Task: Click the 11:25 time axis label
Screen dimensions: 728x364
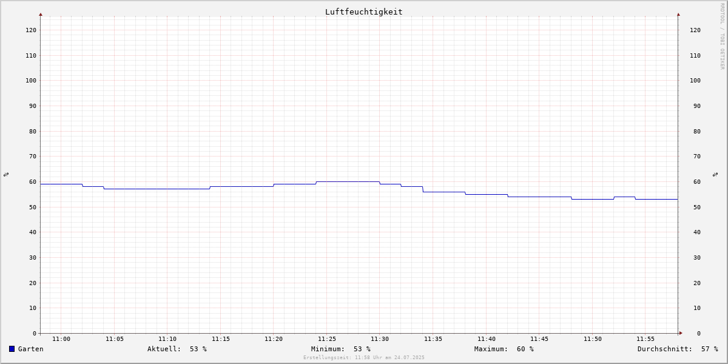Action: [327, 339]
